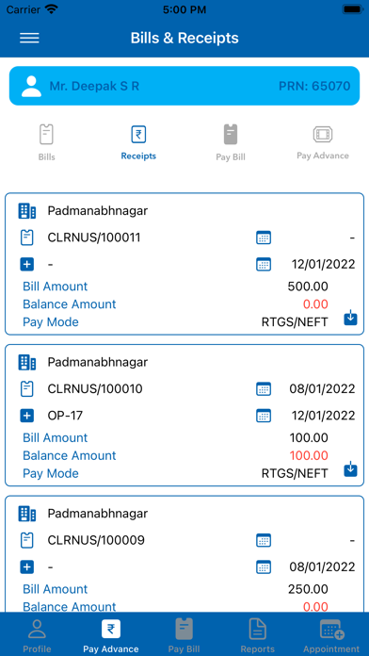369x656 pixels.
Task: Click building icon in CLRNUS/100011 card
Action: point(27,211)
